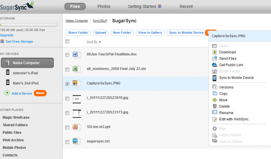This screenshot has width=271, height=159.
Task: Click the Upload button
Action: point(101,33)
